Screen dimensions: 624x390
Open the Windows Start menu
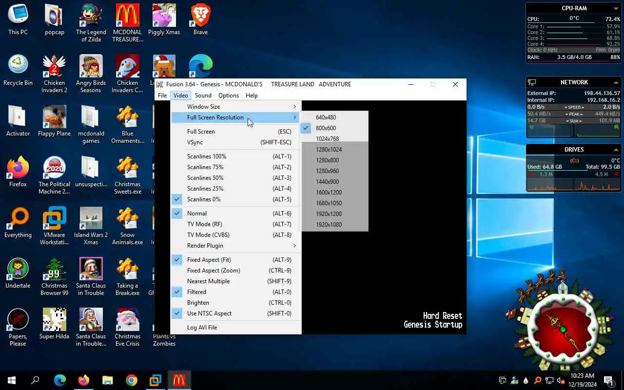pos(12,380)
